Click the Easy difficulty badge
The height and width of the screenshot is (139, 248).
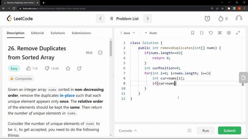point(14,69)
